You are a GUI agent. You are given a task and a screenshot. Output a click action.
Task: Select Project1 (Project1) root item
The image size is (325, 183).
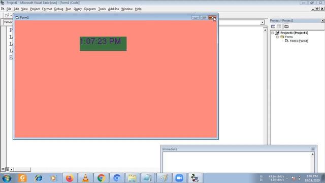[x=295, y=33]
